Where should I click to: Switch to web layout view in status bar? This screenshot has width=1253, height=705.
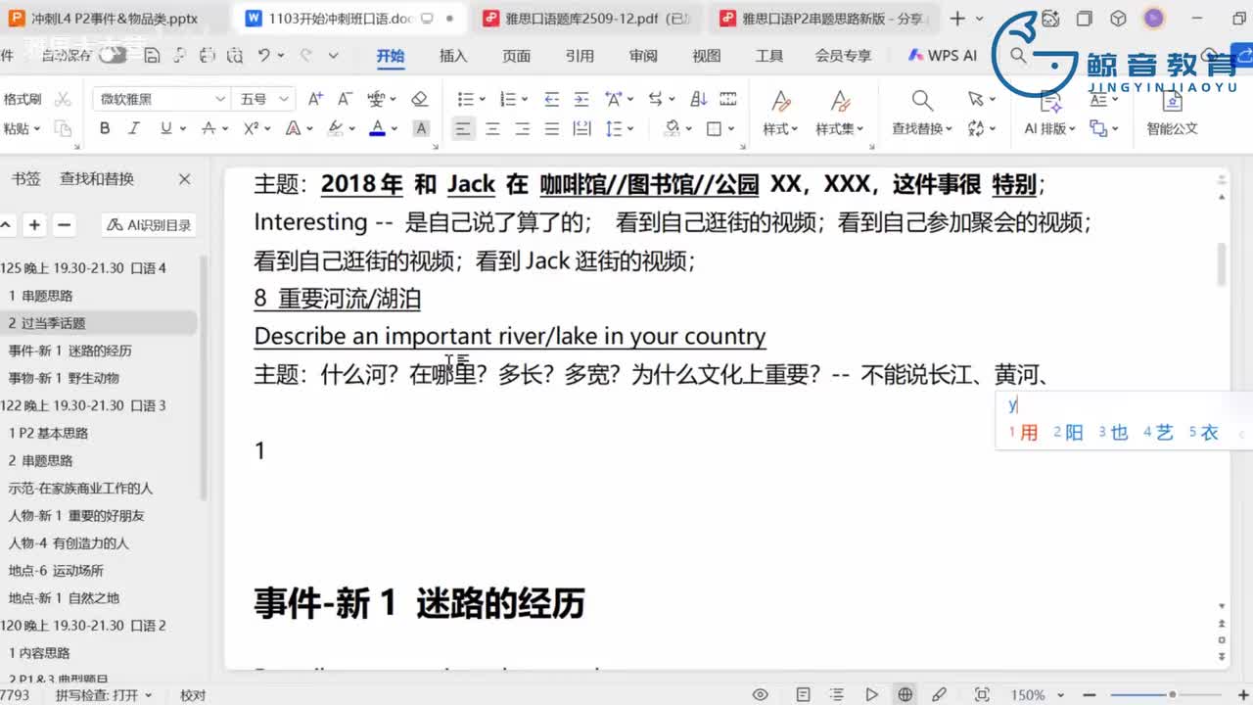(x=905, y=695)
